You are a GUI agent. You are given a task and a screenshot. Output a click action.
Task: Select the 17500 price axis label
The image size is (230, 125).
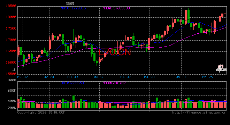(11, 28)
